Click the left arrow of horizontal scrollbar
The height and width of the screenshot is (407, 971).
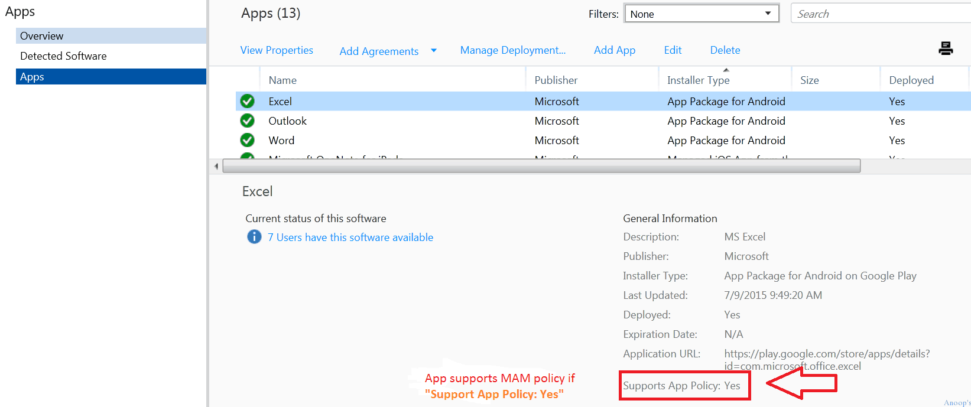click(x=216, y=167)
